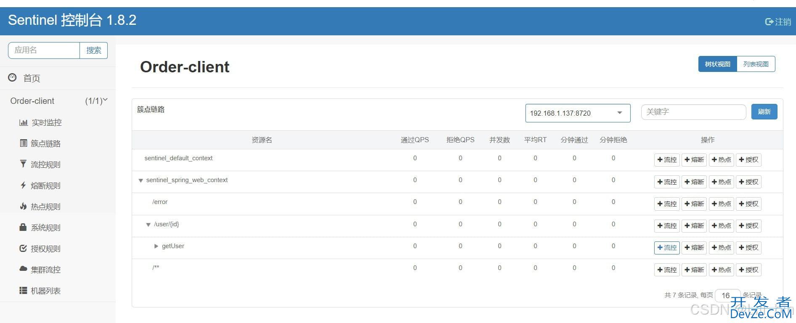The height and width of the screenshot is (323, 796).
Task: Add 授权 rule for /** resource
Action: pyautogui.click(x=748, y=270)
